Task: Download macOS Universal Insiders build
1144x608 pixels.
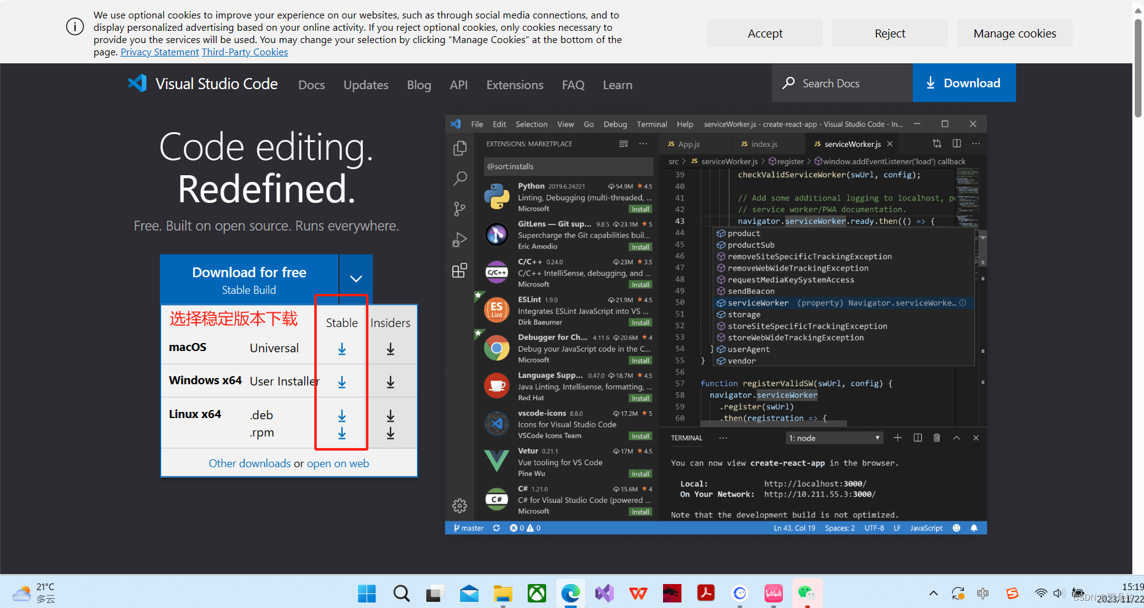Action: [391, 349]
